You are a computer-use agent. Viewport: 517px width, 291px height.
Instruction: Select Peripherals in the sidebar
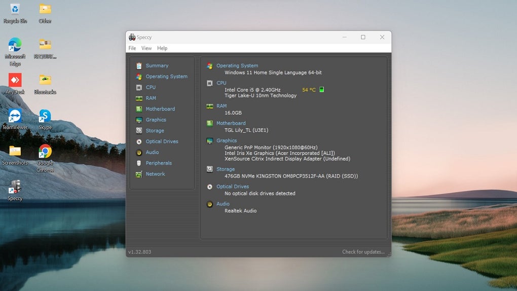(159, 163)
